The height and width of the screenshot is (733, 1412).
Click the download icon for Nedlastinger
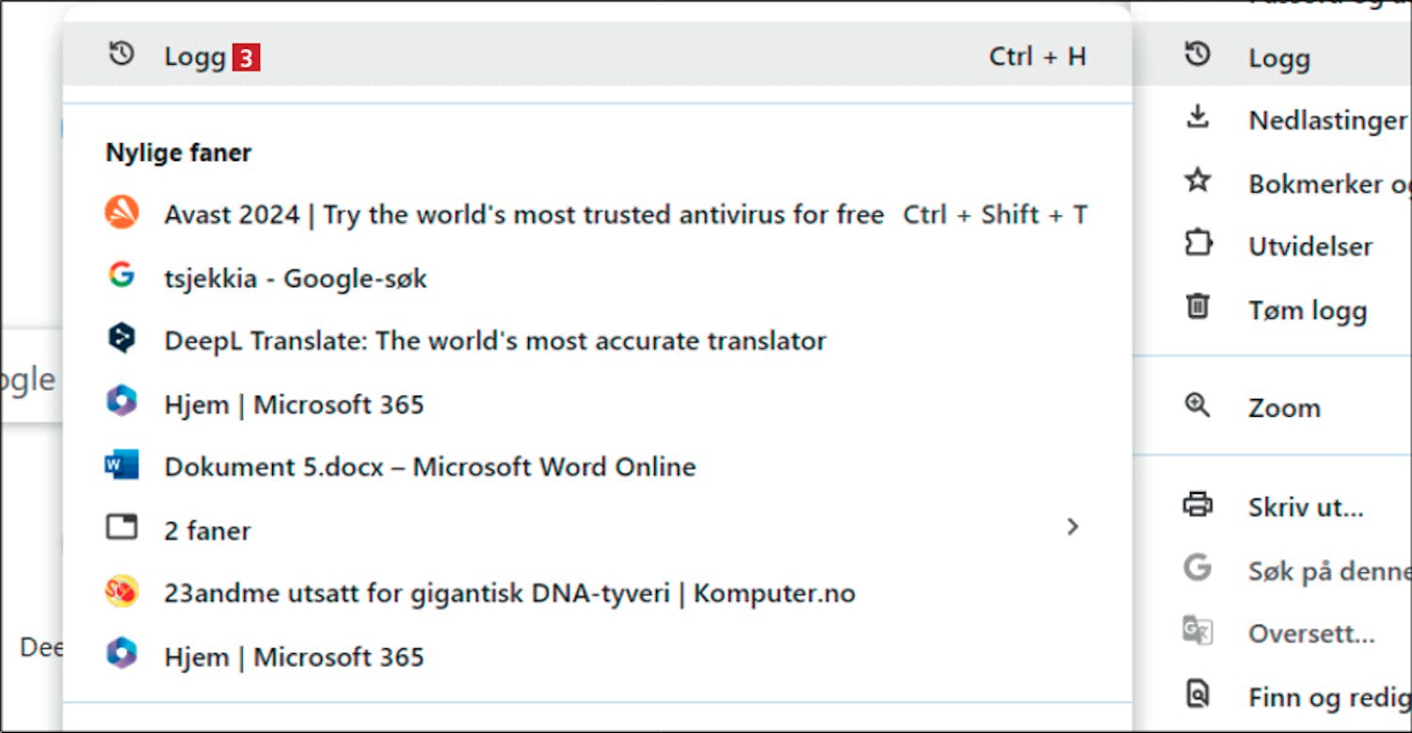coord(1197,118)
